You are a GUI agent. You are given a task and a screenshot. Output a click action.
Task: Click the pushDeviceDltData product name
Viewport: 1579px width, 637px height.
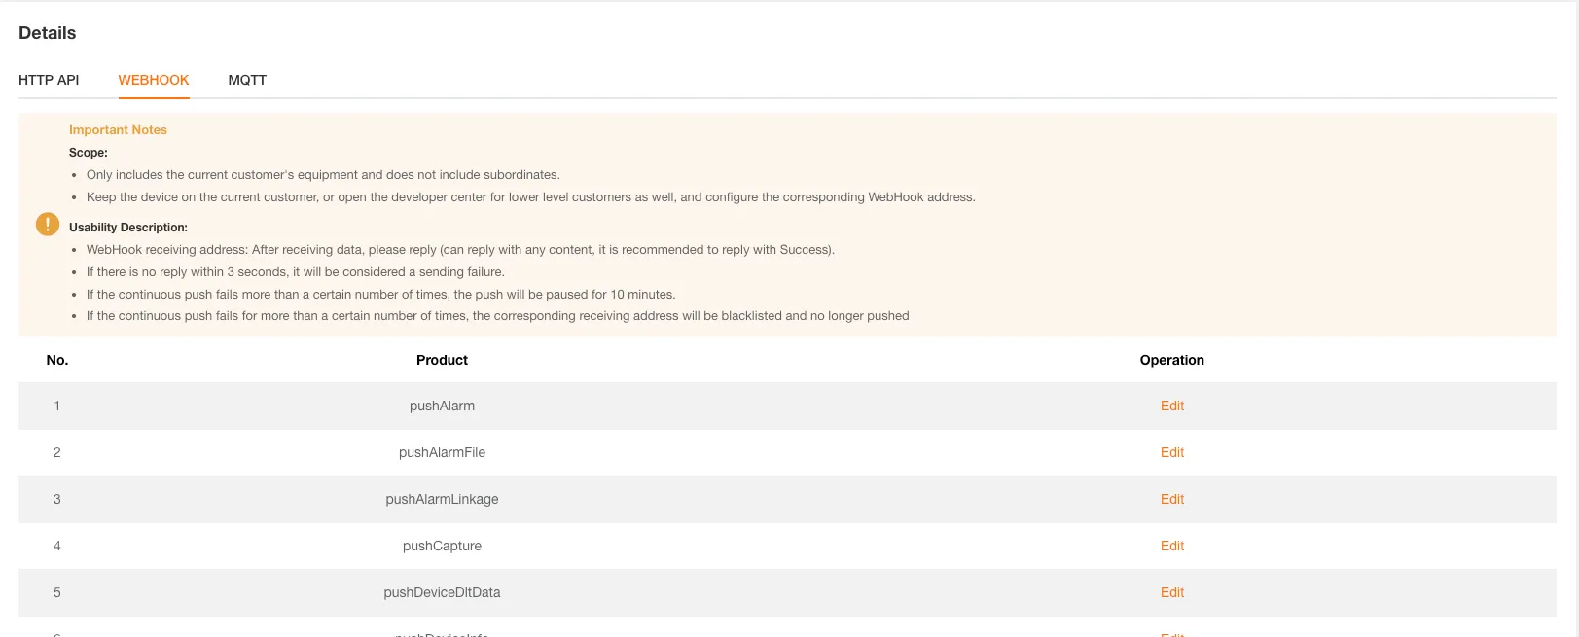coord(442,592)
